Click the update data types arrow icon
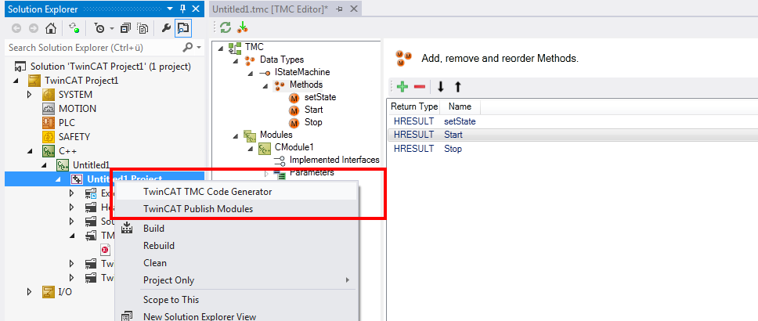The image size is (758, 321). (242, 27)
